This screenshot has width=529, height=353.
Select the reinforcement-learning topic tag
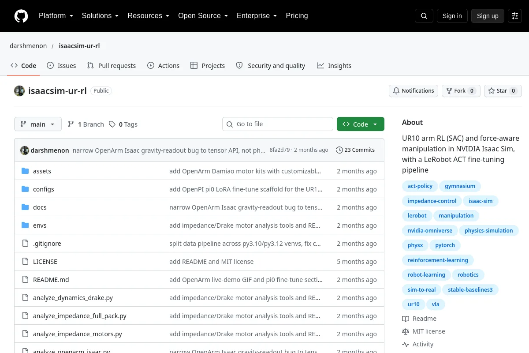point(438,260)
